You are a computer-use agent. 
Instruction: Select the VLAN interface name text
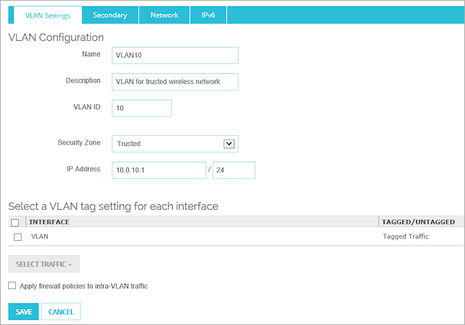(x=40, y=237)
